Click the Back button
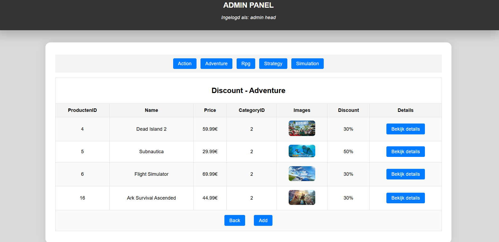499x242 pixels. pyautogui.click(x=234, y=220)
